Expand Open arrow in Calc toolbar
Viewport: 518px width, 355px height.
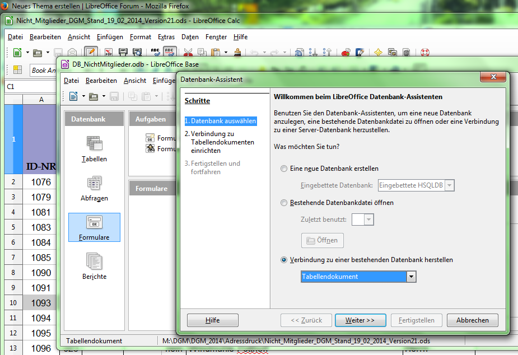pyautogui.click(x=48, y=53)
